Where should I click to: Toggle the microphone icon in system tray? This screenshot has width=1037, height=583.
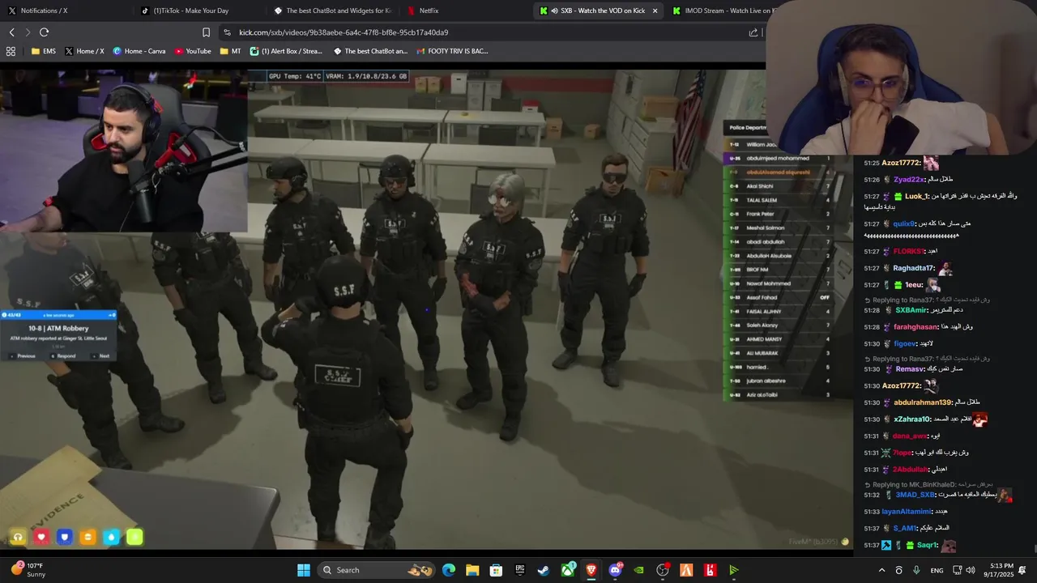(x=916, y=570)
